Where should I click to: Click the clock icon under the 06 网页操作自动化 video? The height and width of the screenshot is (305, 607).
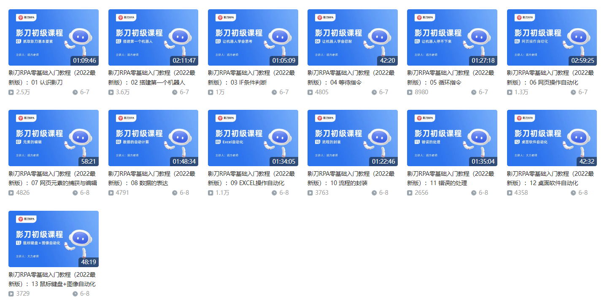pyautogui.click(x=573, y=92)
